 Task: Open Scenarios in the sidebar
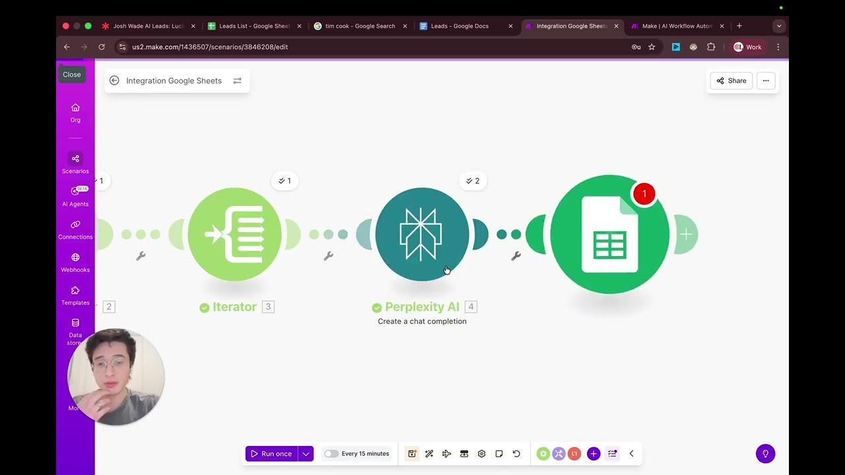pos(75,164)
